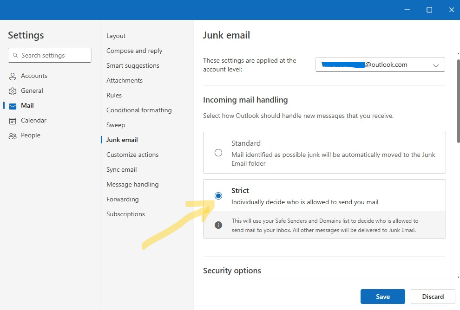
Task: Open Rules settings
Action: [x=114, y=95]
